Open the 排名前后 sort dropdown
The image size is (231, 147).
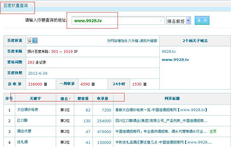coord(178,21)
